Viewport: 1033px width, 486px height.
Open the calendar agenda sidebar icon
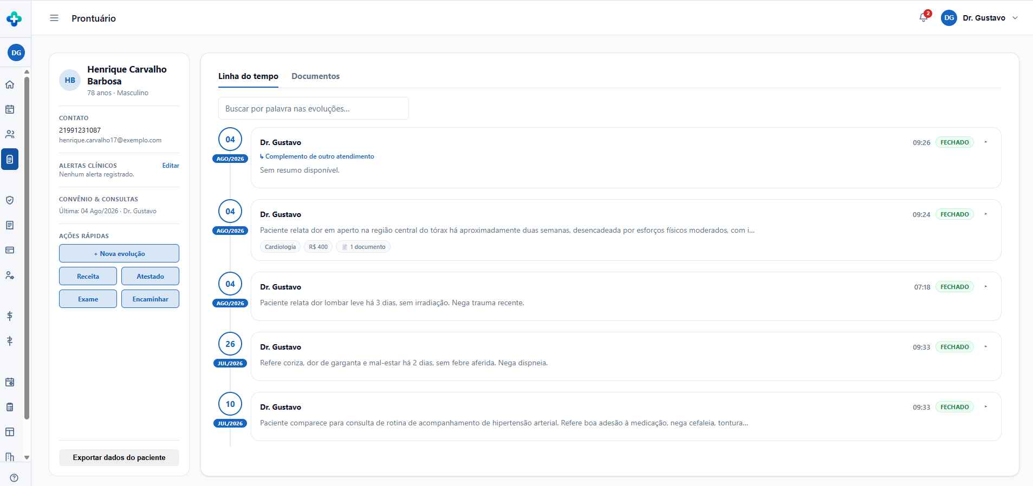10,109
